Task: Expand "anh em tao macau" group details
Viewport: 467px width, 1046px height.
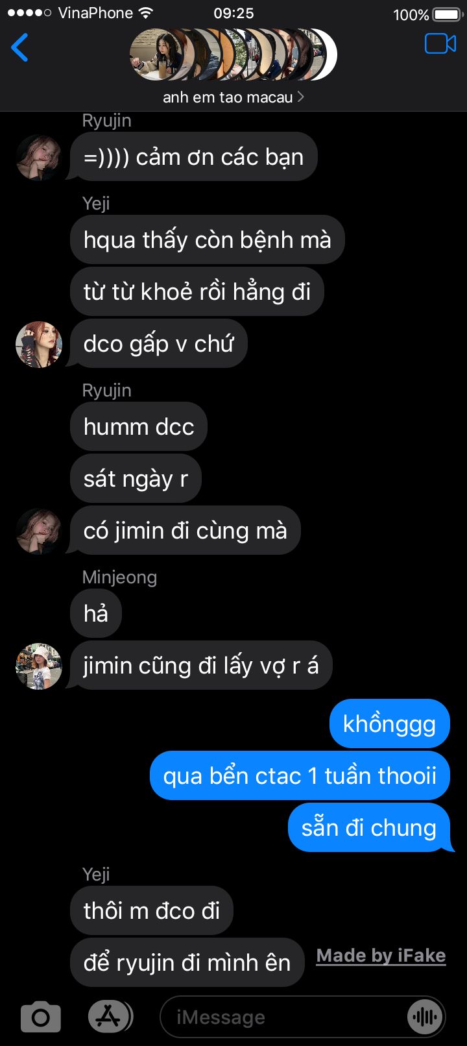Action: [x=233, y=97]
